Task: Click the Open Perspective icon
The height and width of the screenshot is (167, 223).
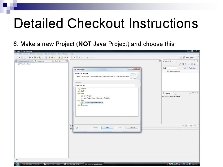Action: (181, 58)
